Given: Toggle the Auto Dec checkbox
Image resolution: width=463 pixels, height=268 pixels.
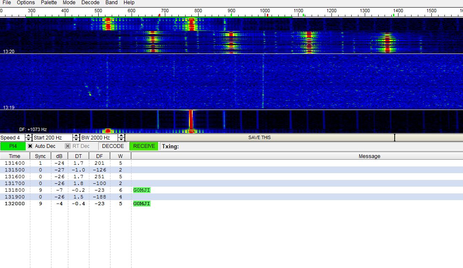Looking at the screenshot, I should click(30, 146).
